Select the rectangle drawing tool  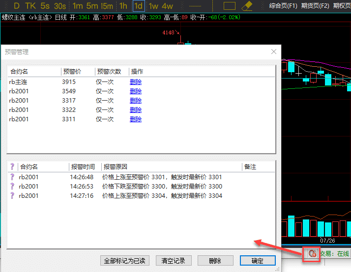click(230, 6)
